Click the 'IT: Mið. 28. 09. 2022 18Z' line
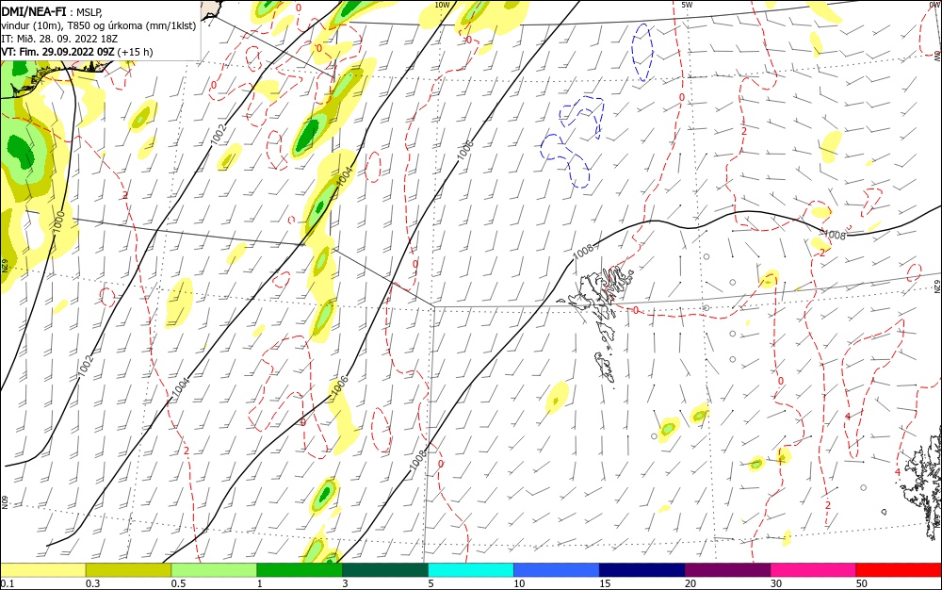The height and width of the screenshot is (590, 942). point(59,39)
